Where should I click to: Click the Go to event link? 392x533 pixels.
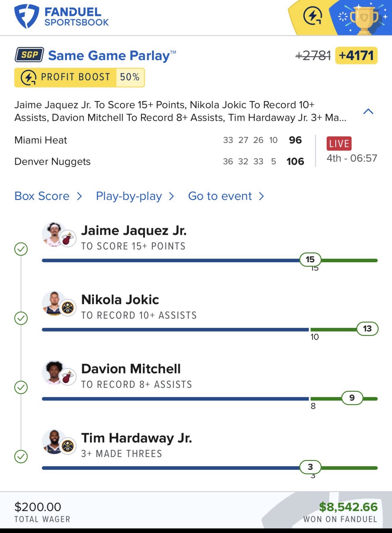(220, 196)
